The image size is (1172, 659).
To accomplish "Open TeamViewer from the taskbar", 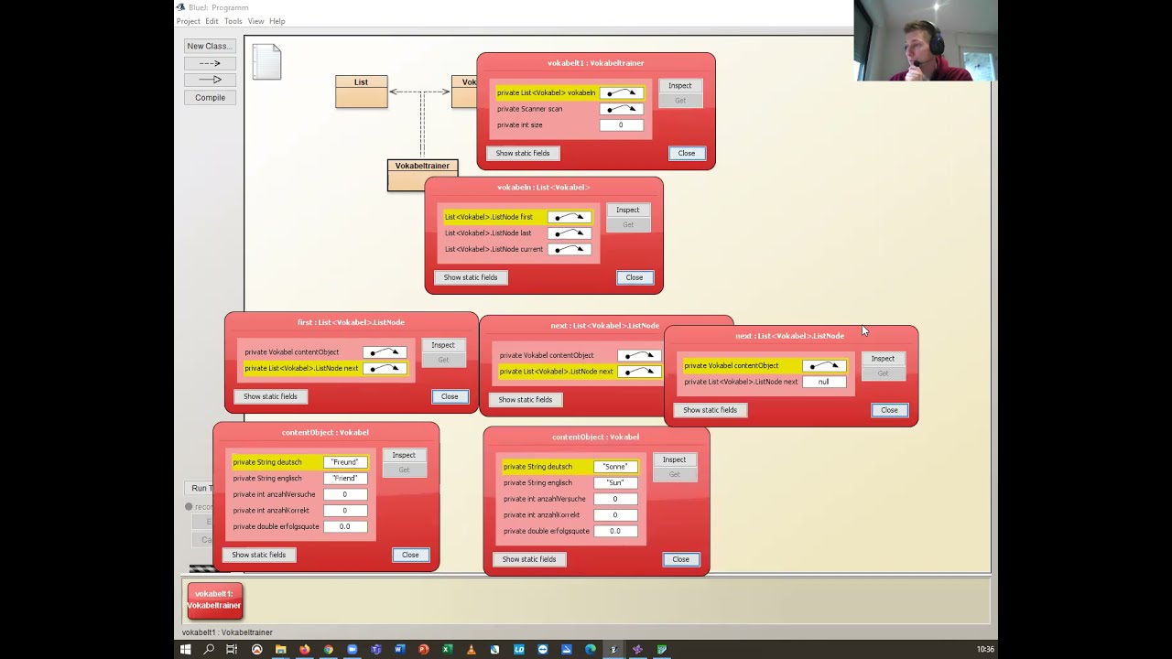I will coord(543,650).
